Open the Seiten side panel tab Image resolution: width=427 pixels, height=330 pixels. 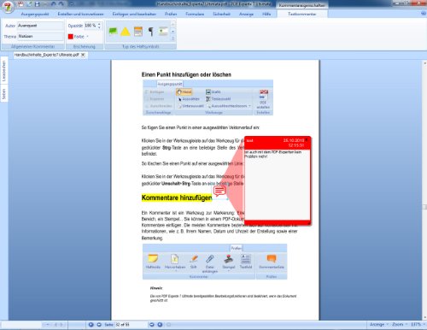[4, 94]
